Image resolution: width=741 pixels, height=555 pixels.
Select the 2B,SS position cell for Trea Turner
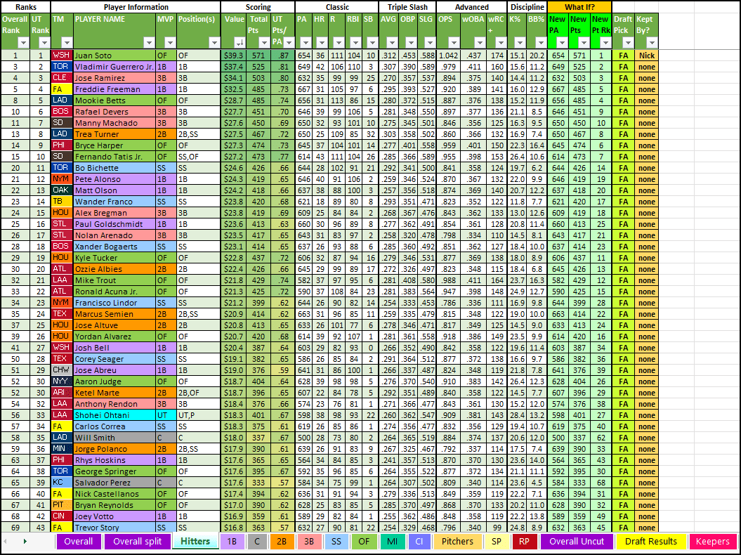[x=199, y=134]
